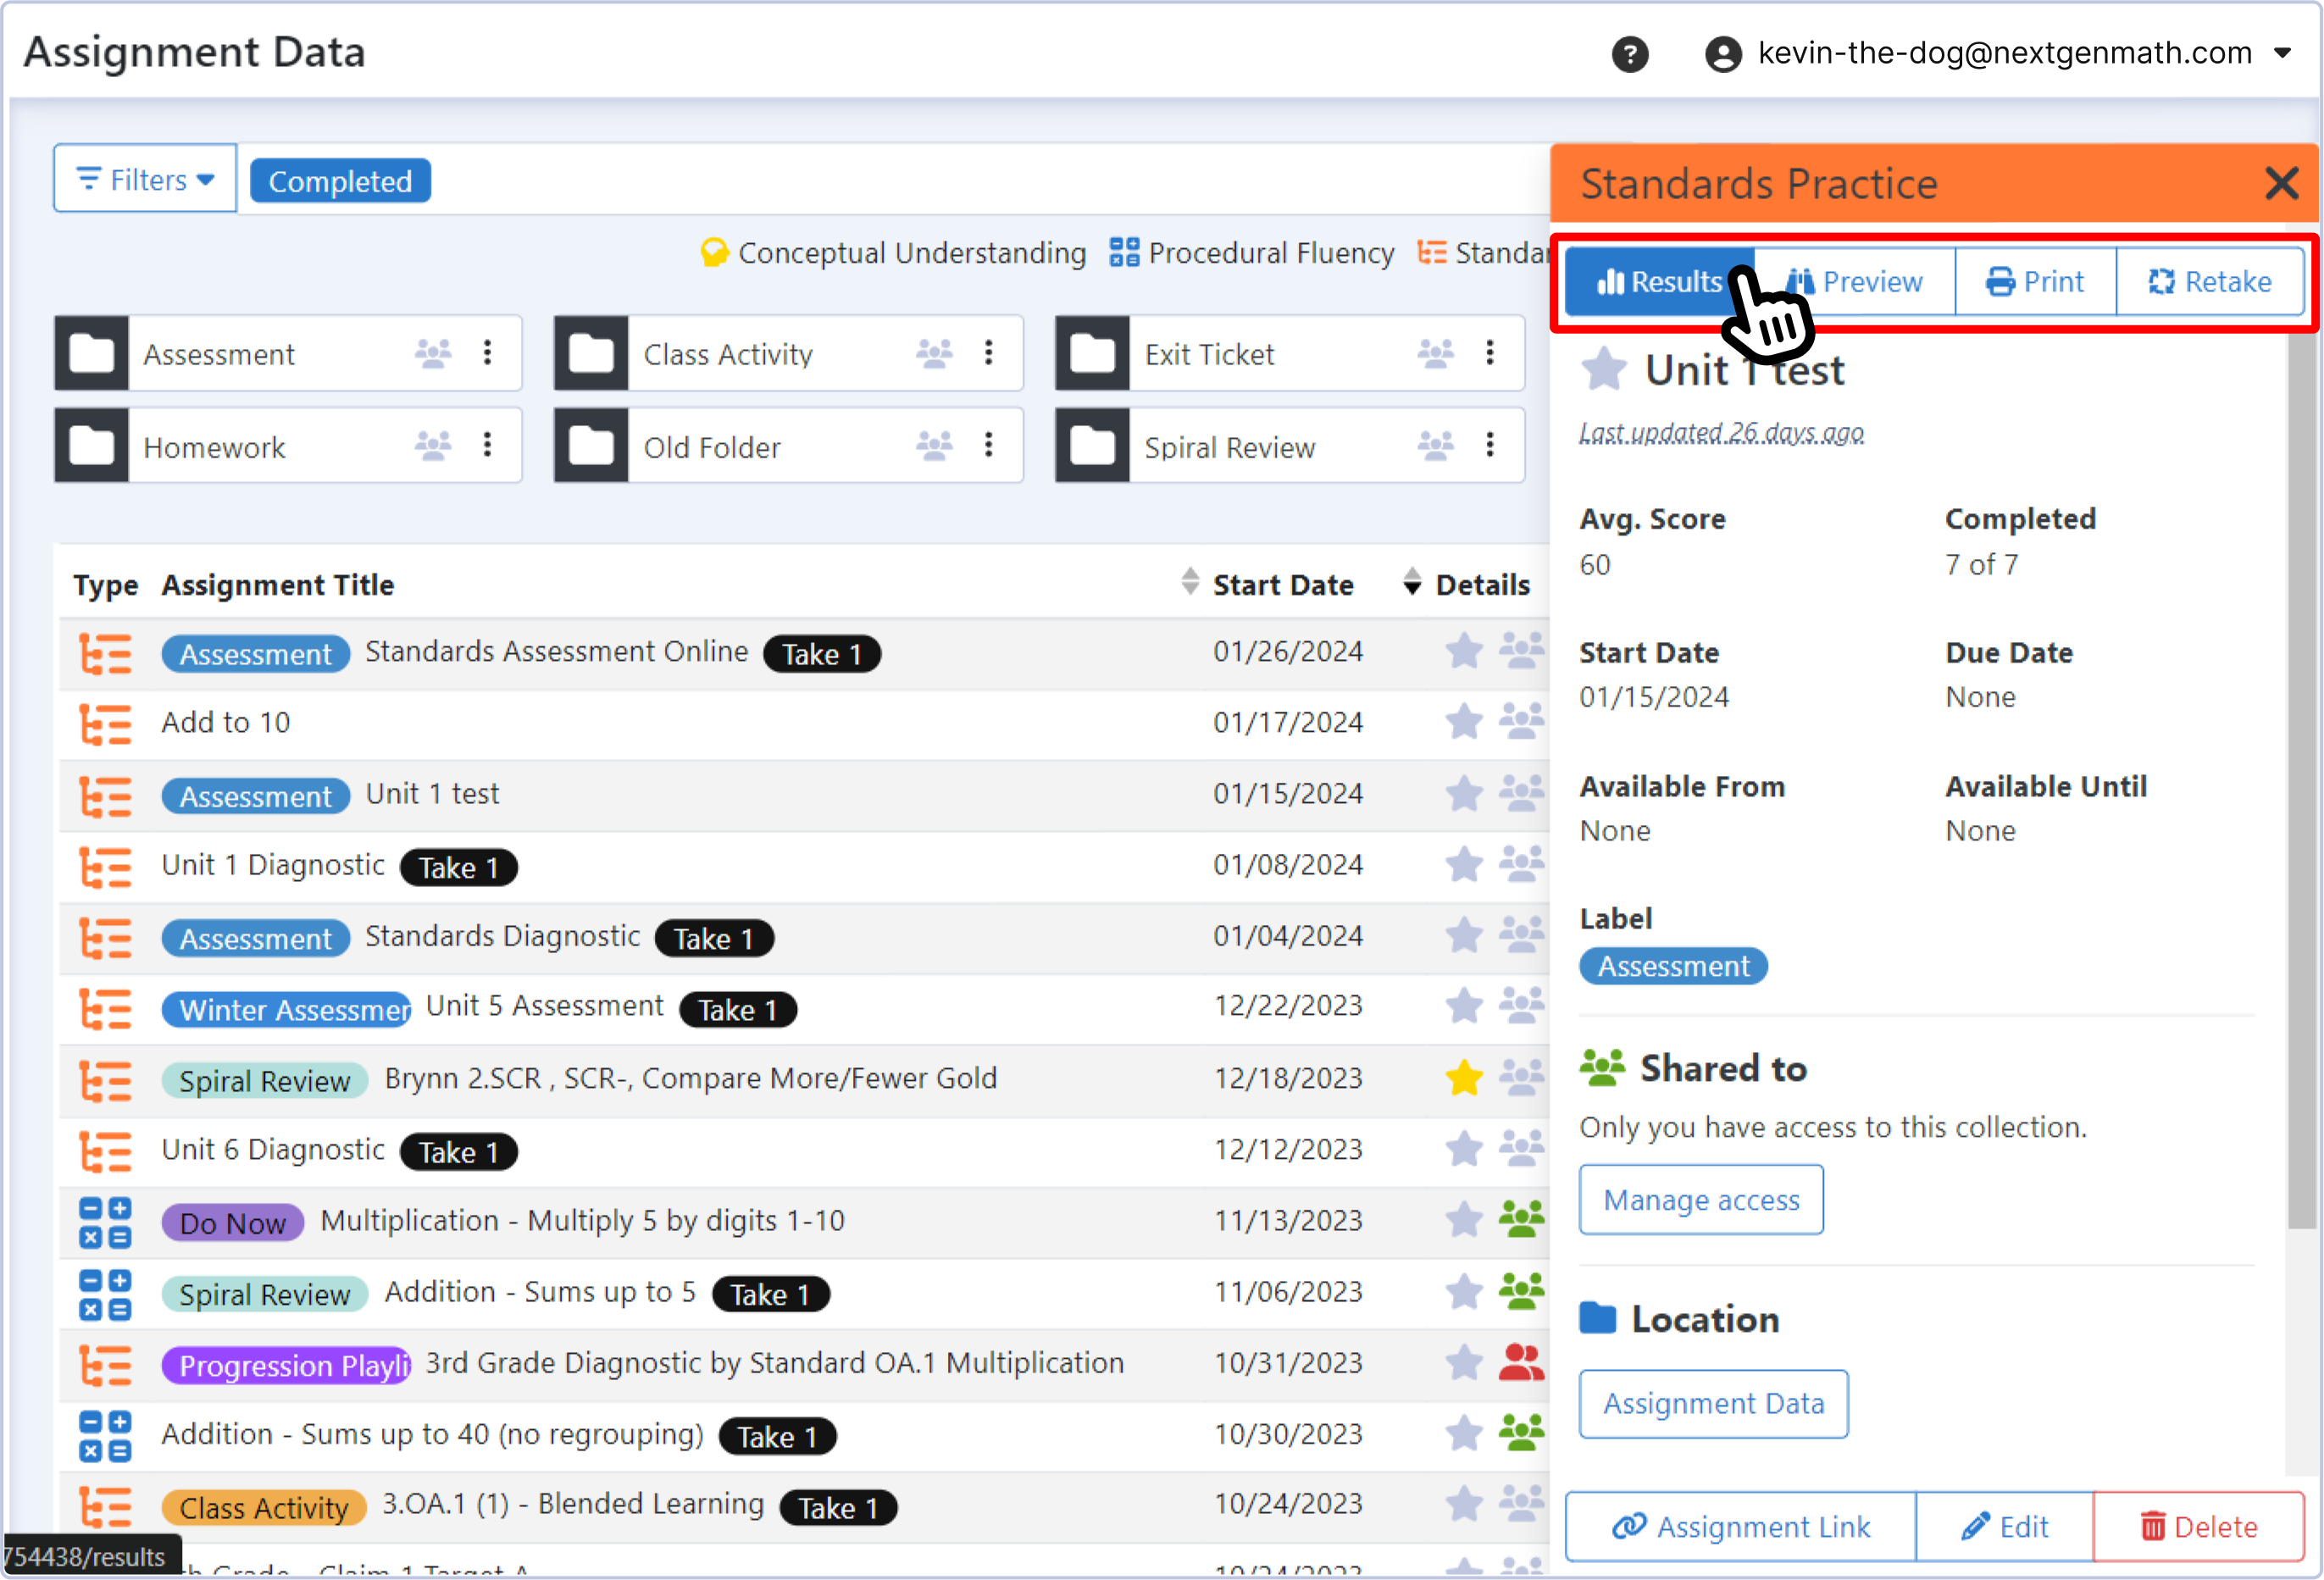The height and width of the screenshot is (1580, 2324).
Task: Click the star icon beside Unit 1 test title
Action: click(1604, 368)
